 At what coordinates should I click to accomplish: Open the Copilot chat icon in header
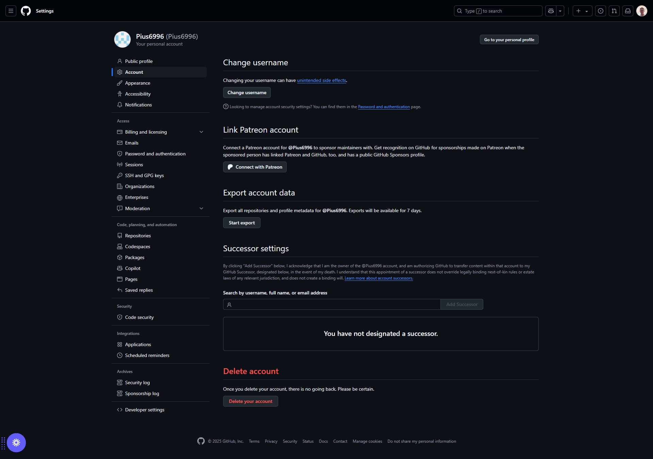pos(551,11)
